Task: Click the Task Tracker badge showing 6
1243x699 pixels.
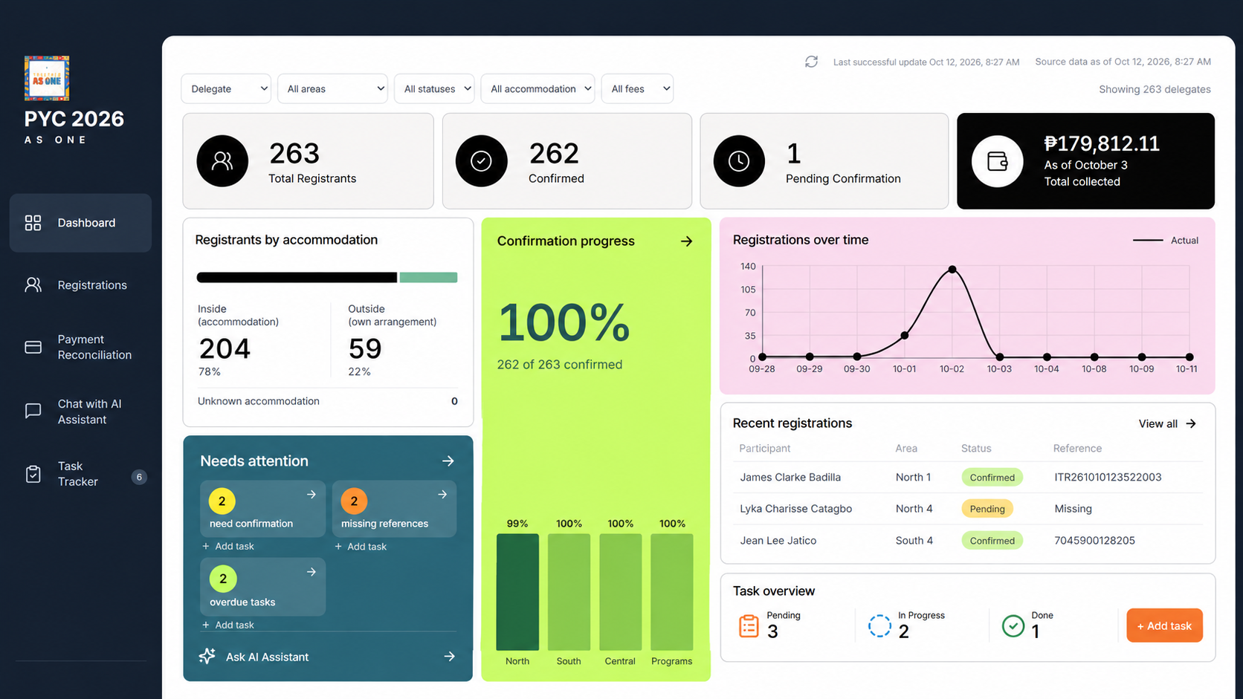Action: point(139,477)
